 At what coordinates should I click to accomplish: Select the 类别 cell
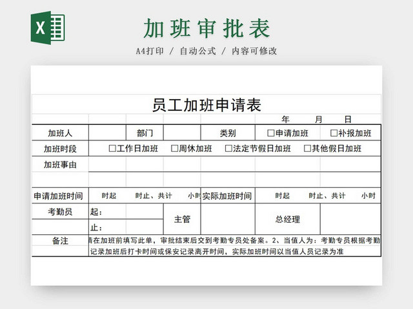(228, 133)
